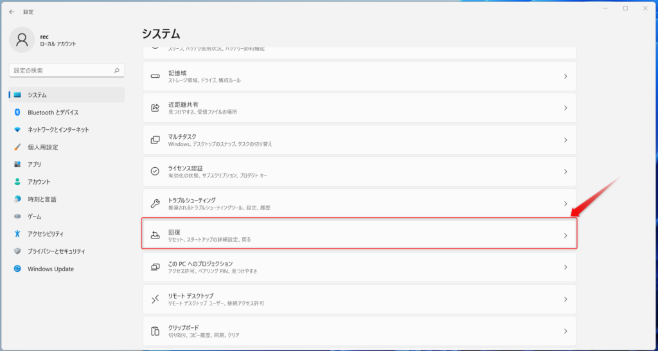Expand 記憶域 with its chevron
Screen dimensions: 658x351
(x=565, y=76)
